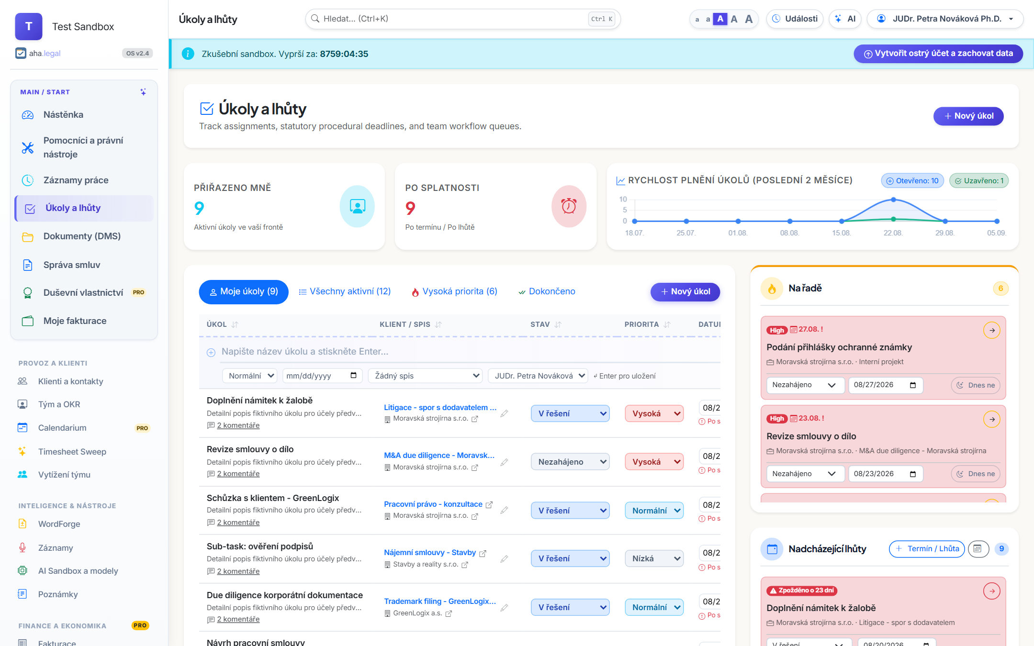1034x646 pixels.
Task: Open Záznamy microphone icon
Action: 22,547
